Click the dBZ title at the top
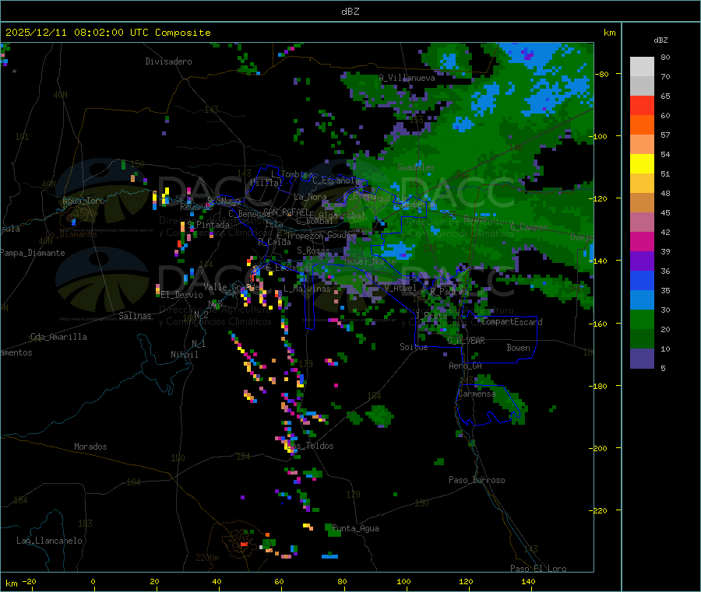The image size is (701, 592). click(x=350, y=12)
